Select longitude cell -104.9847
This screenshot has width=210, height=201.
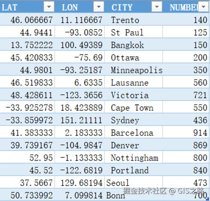[79, 144]
